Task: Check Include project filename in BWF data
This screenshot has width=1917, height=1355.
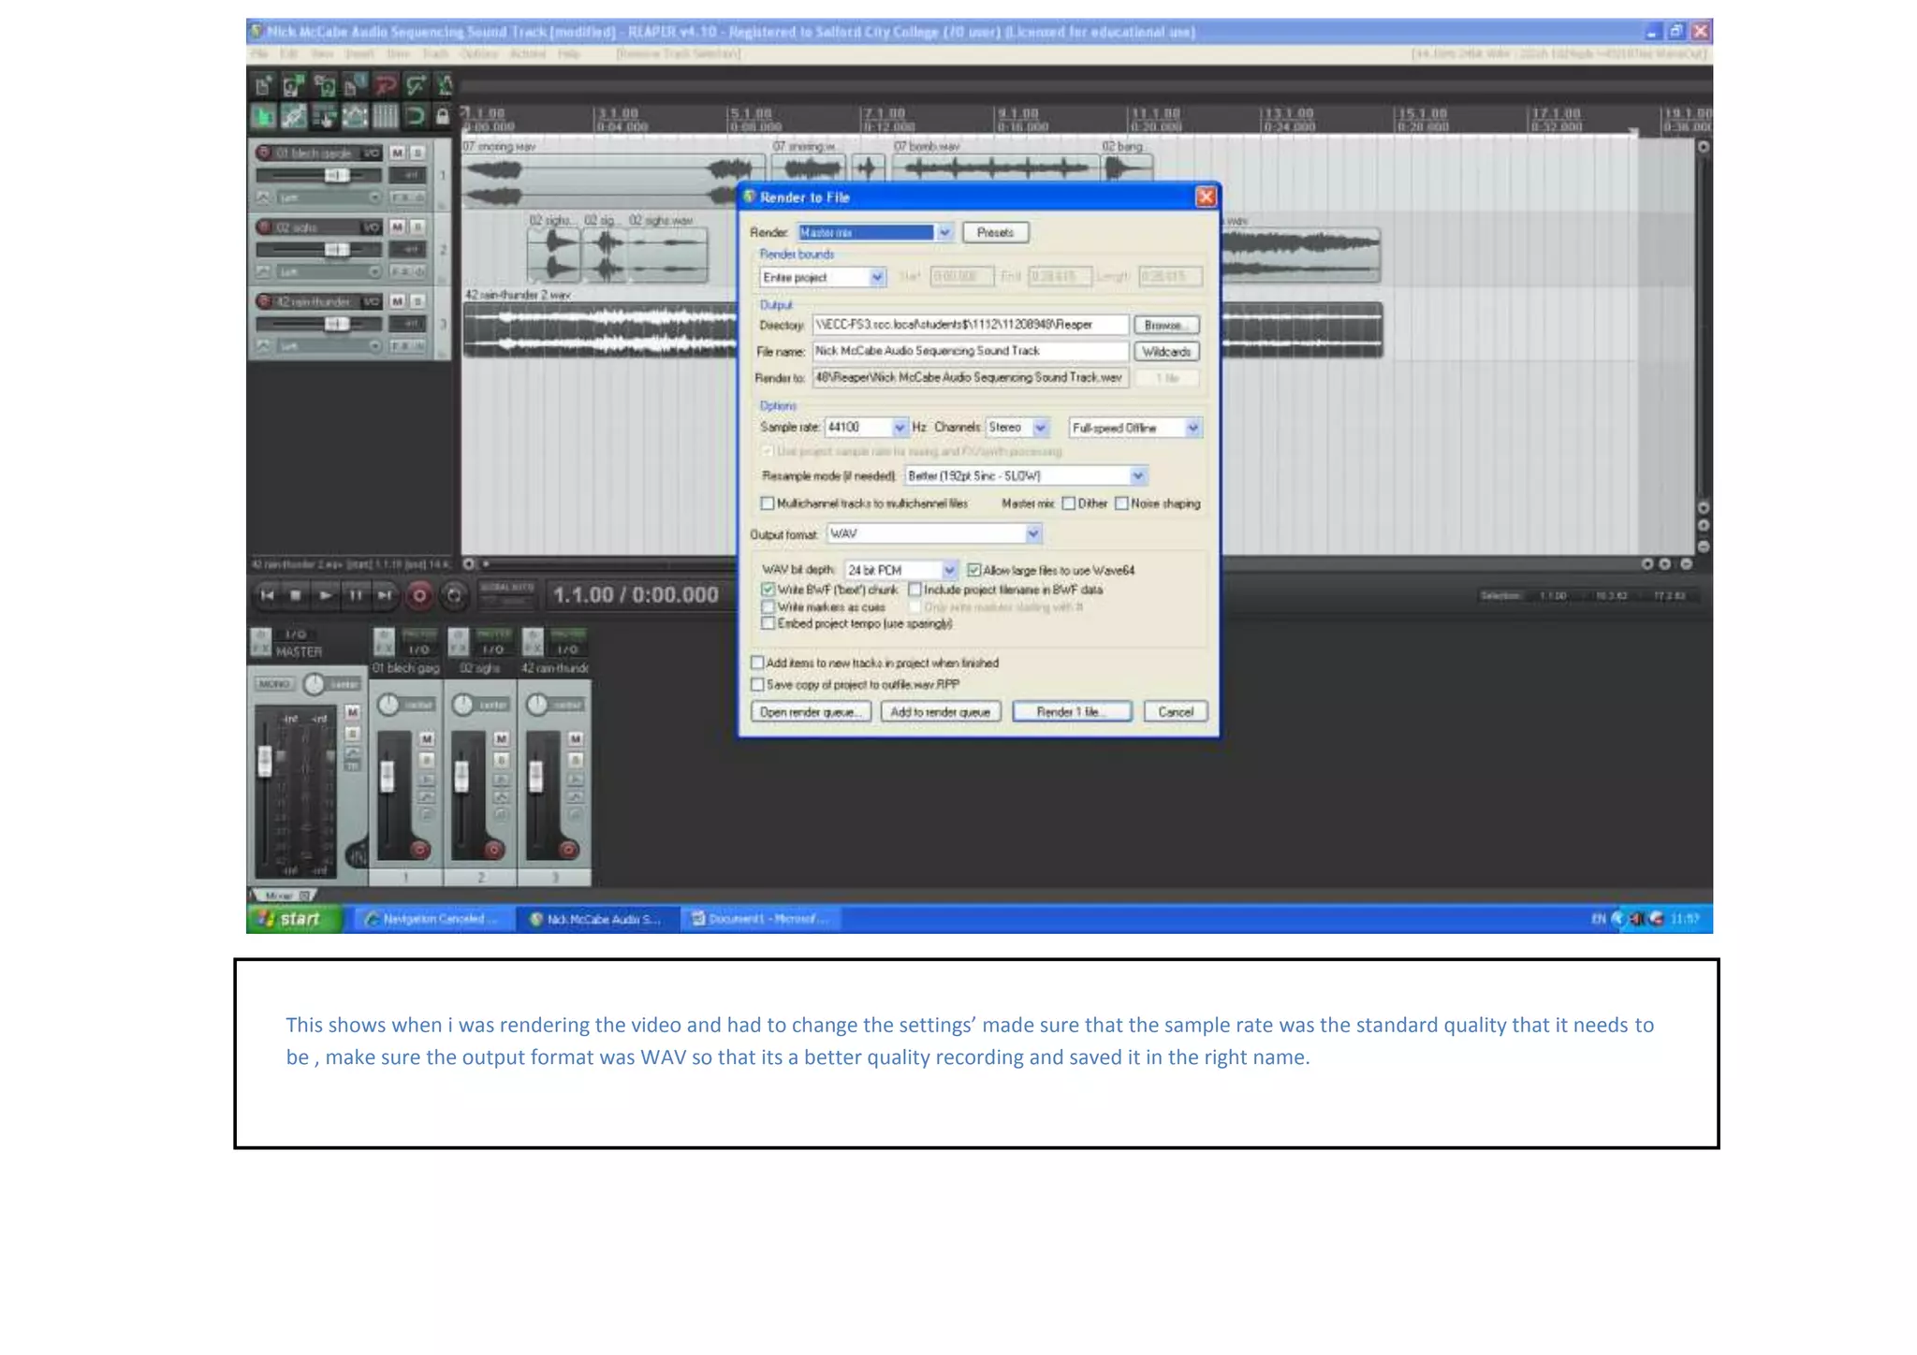Action: tap(915, 590)
